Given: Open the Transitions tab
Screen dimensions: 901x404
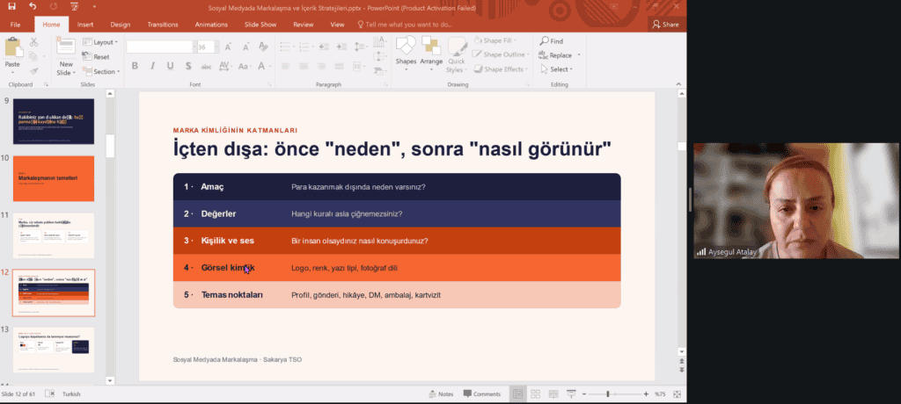Looking at the screenshot, I should pyautogui.click(x=163, y=25).
